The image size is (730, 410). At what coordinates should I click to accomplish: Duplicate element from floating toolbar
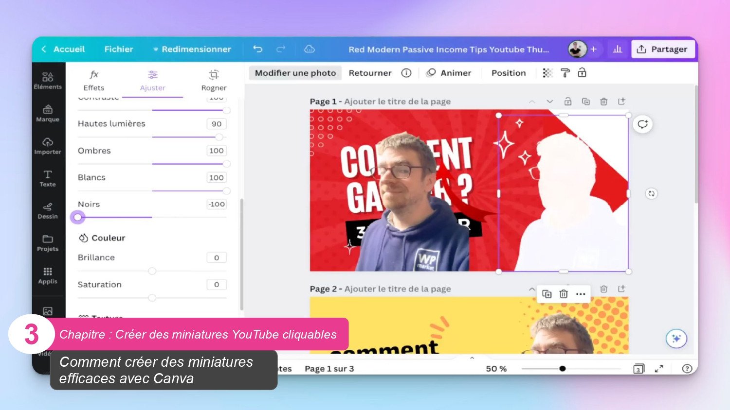(547, 294)
